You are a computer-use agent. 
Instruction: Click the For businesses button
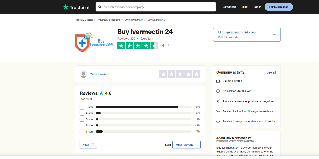pos(279,7)
